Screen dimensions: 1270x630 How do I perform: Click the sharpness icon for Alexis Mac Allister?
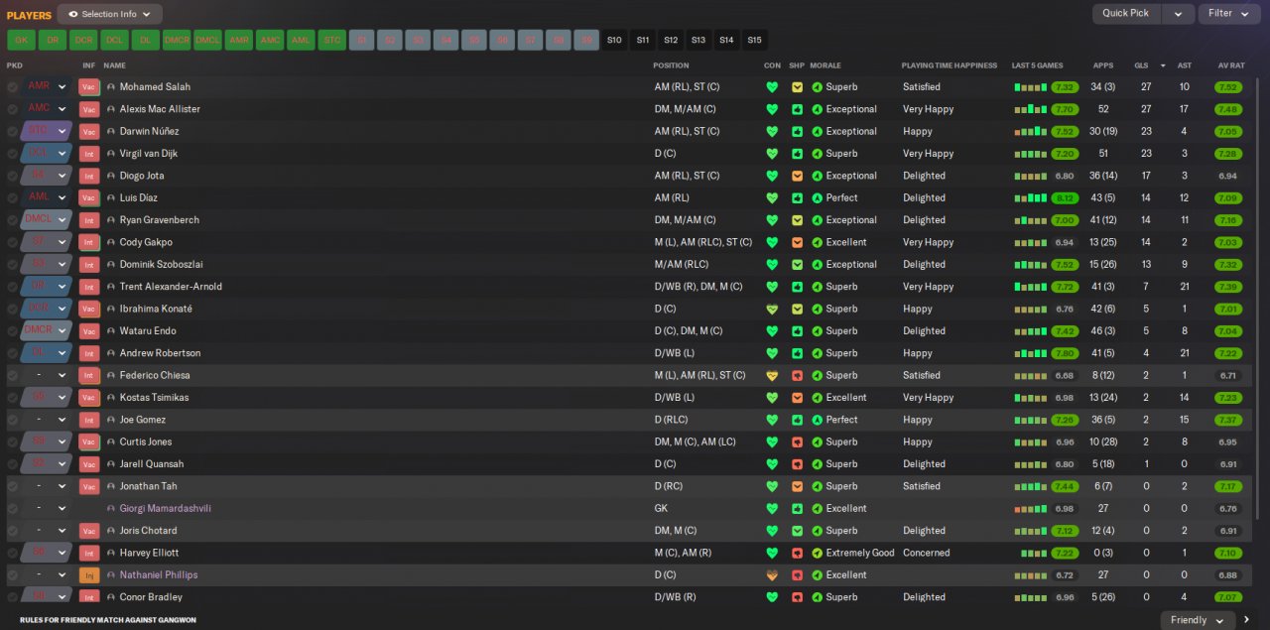tap(797, 109)
